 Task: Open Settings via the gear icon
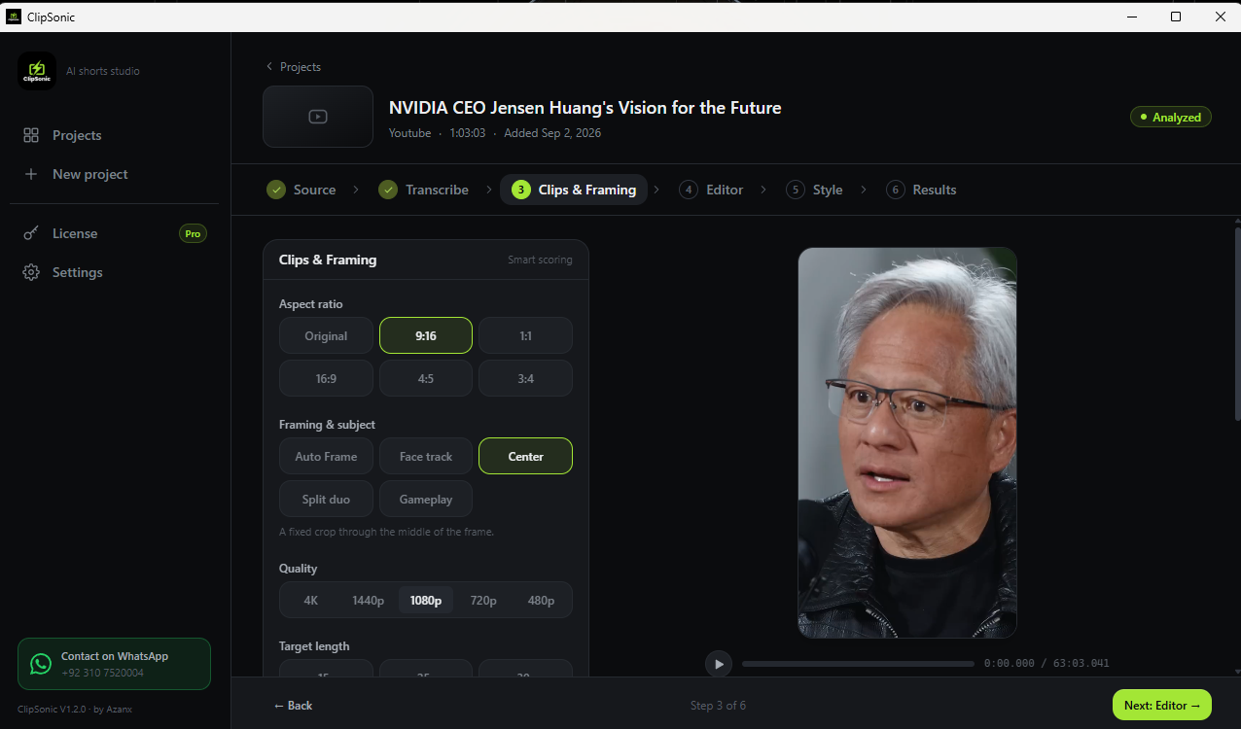pyautogui.click(x=31, y=272)
